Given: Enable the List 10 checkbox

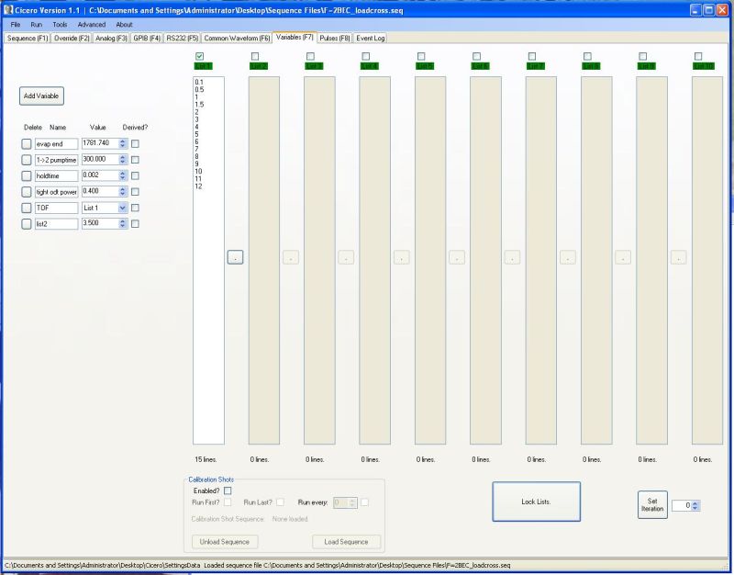Looking at the screenshot, I should [698, 56].
